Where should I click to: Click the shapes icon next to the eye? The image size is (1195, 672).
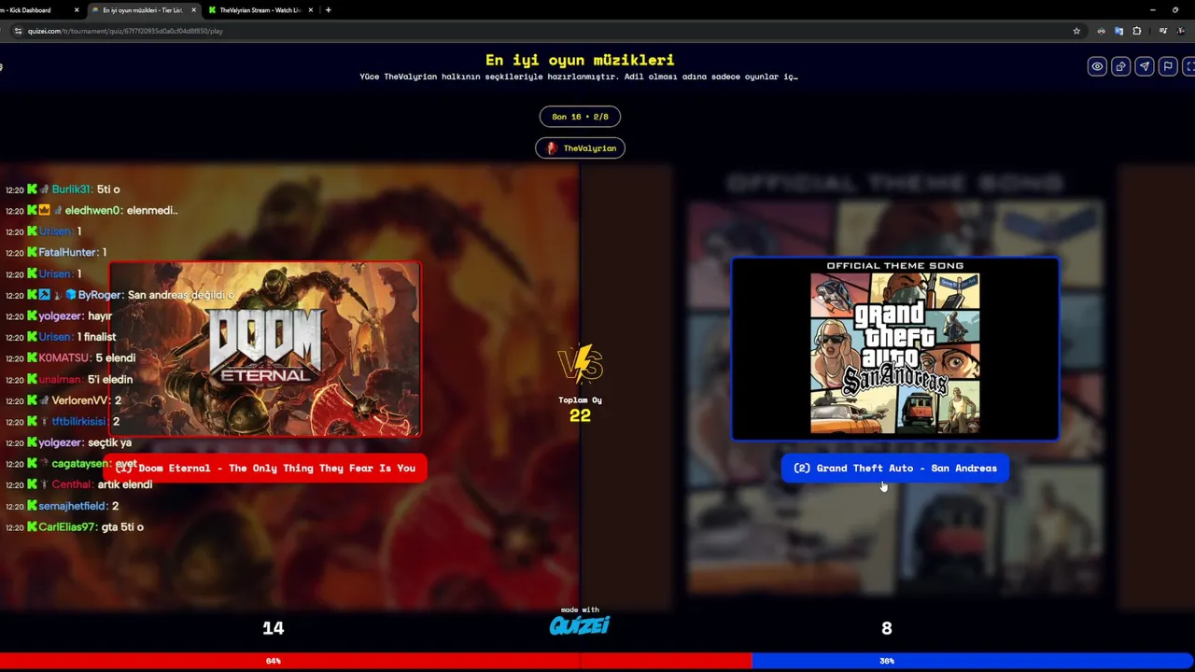click(1120, 66)
